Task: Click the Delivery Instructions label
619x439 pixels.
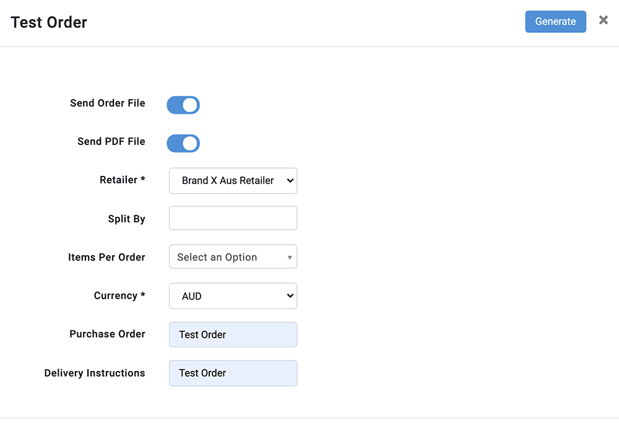Action: (94, 373)
